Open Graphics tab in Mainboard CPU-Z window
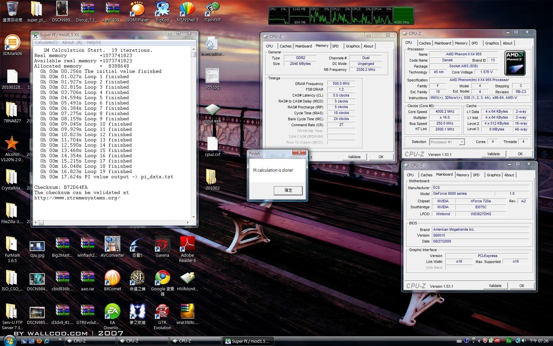The width and height of the screenshot is (553, 346). coord(493,175)
